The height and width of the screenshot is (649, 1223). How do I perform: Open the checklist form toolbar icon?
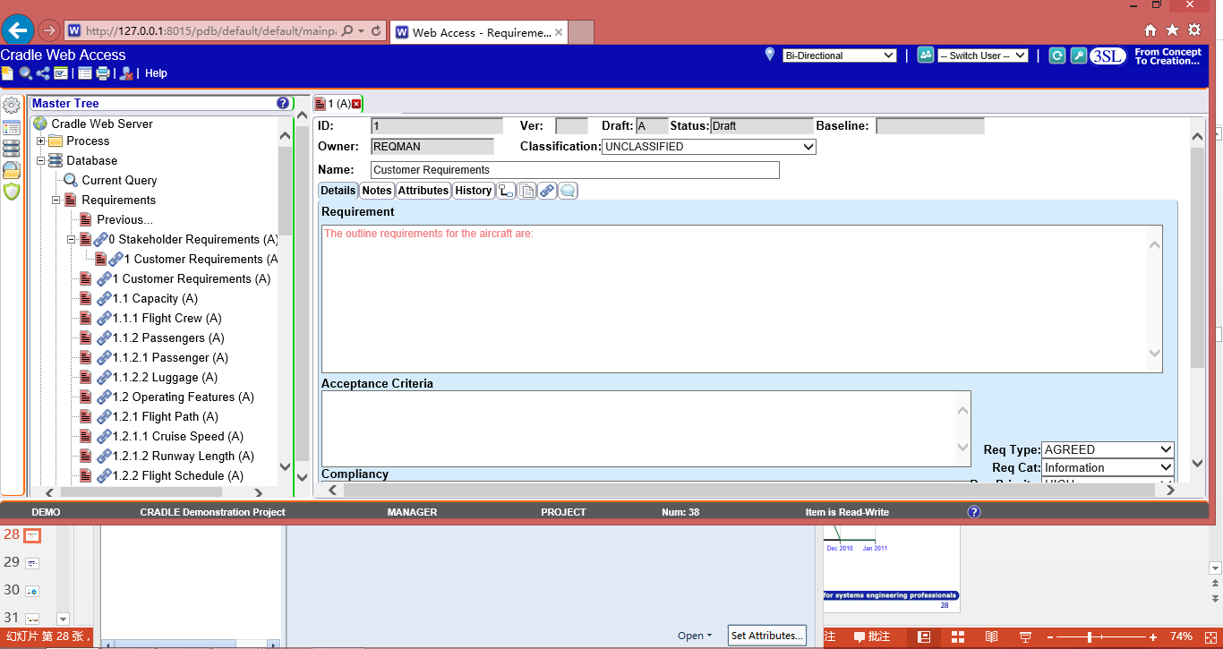[60, 73]
